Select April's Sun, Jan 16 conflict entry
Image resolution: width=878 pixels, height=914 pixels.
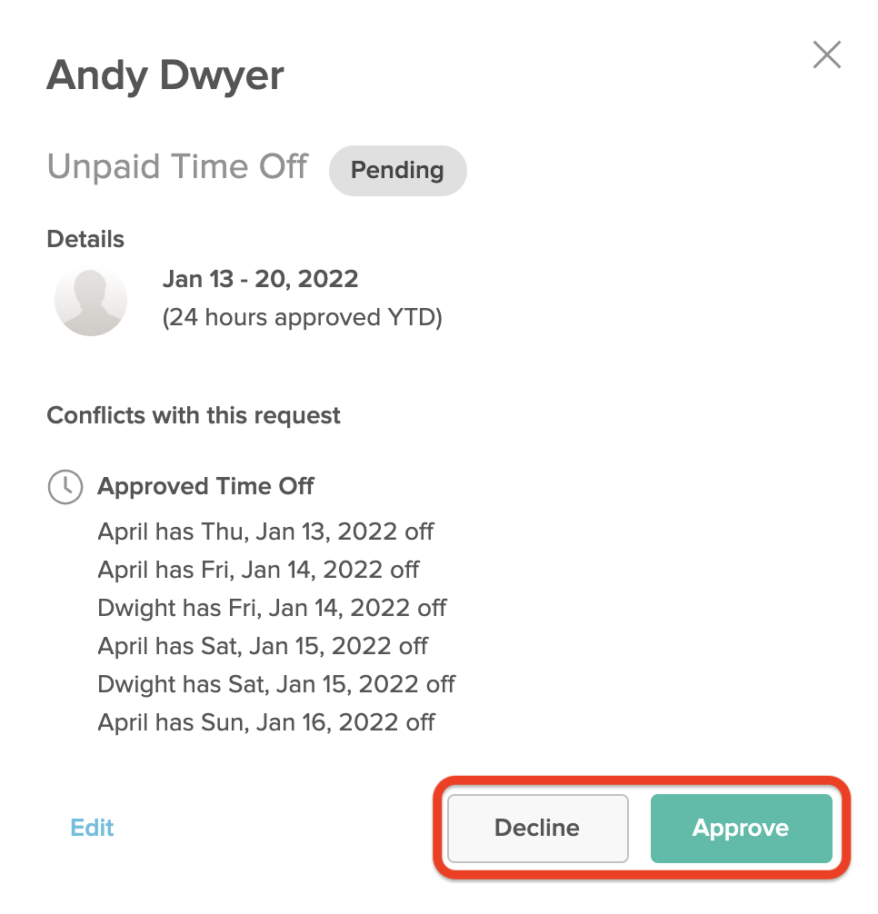(x=266, y=722)
